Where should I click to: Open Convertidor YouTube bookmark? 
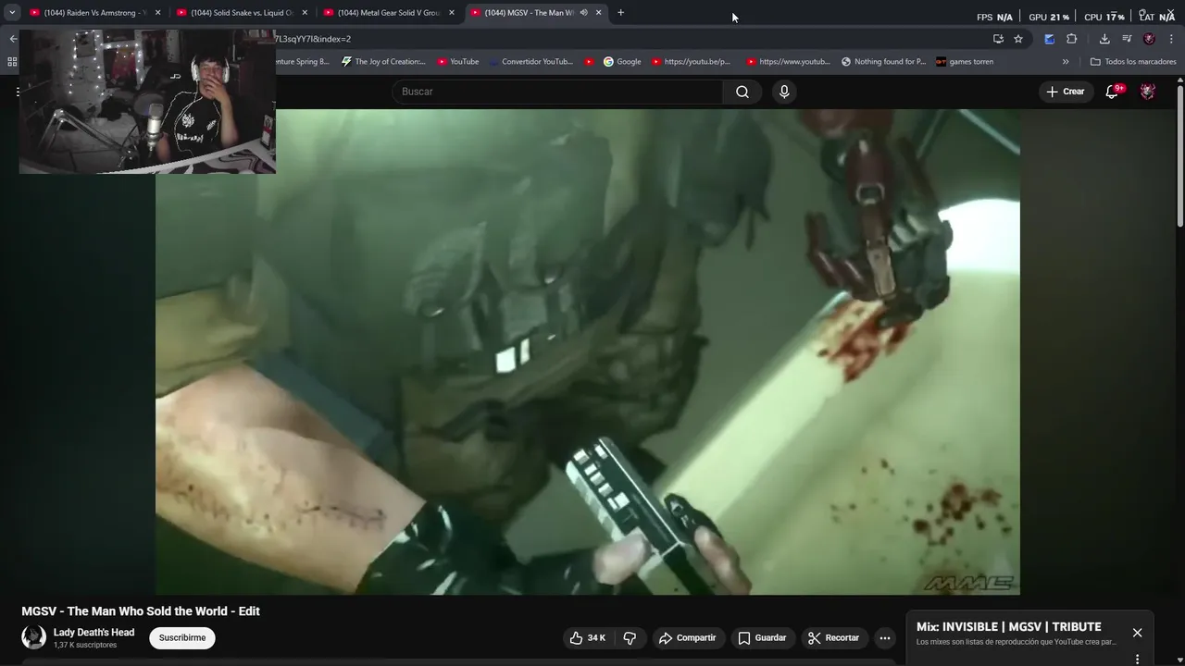click(x=531, y=62)
